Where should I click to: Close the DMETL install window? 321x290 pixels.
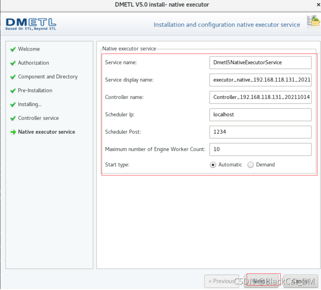[318, 4]
